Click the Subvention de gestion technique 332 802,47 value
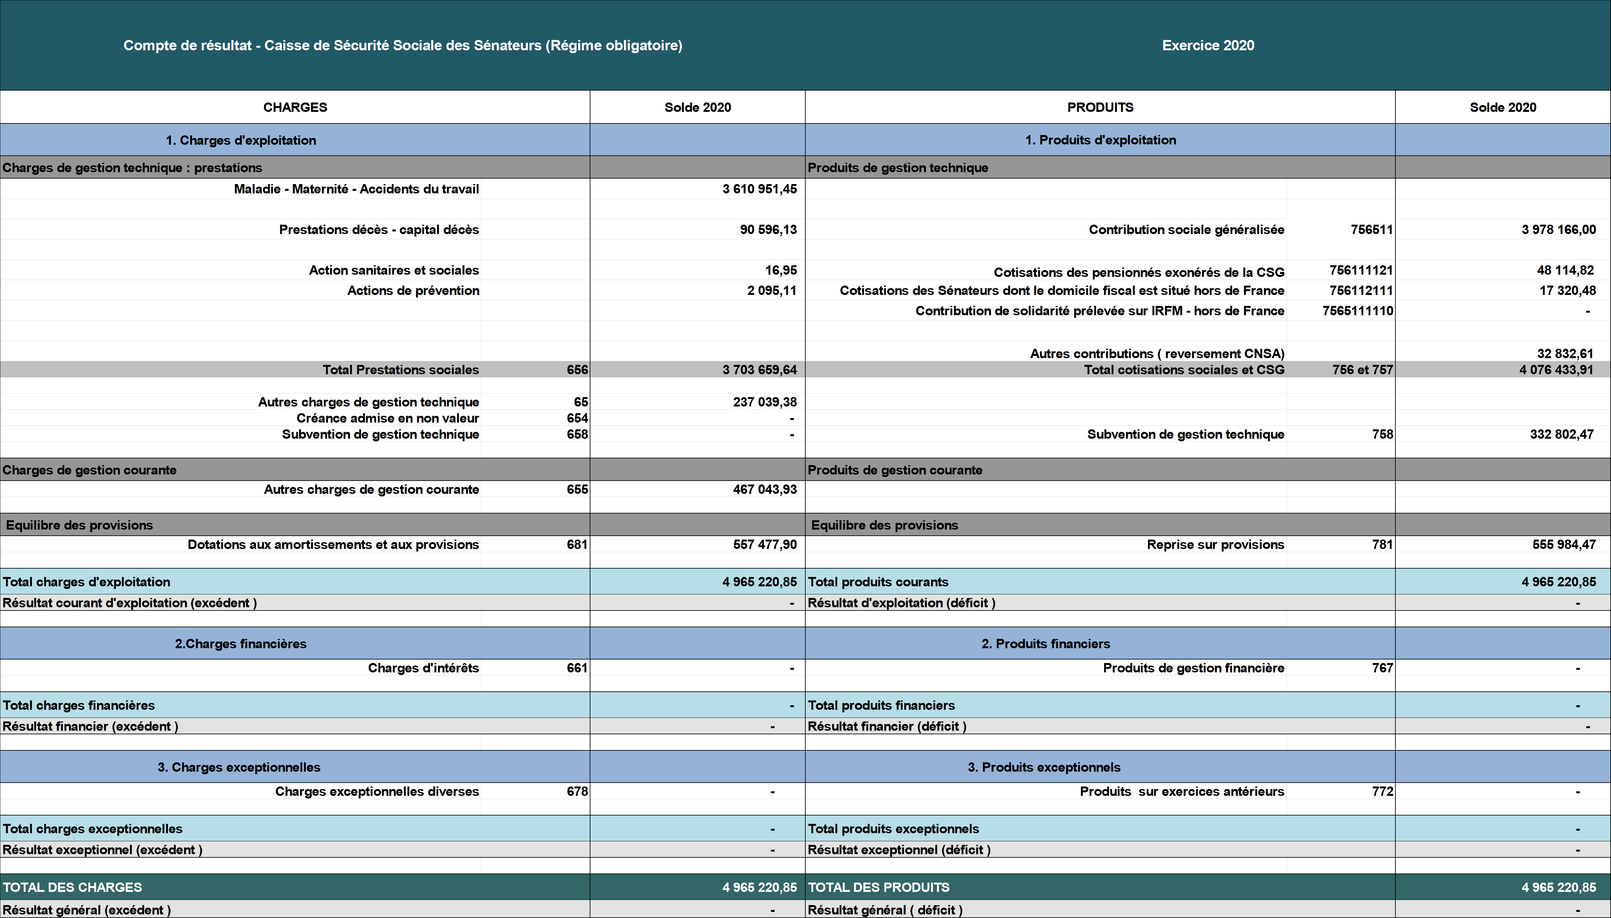1611x918 pixels. [x=1561, y=435]
